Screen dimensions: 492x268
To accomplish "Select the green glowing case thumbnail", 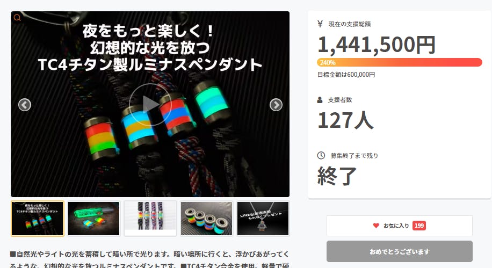I will [94, 219].
